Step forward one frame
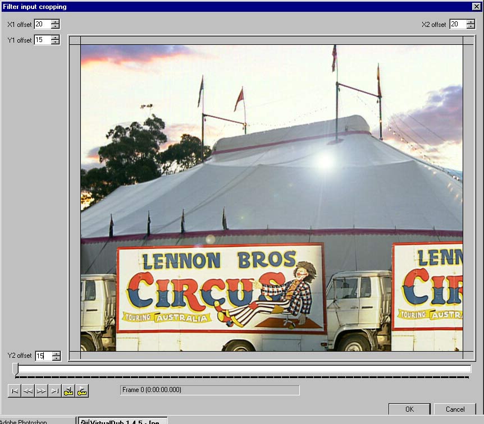Image resolution: width=484 pixels, height=424 pixels. pyautogui.click(x=42, y=391)
